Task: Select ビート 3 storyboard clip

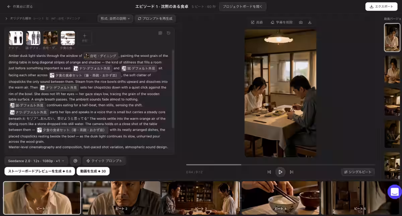Action: 201,198
